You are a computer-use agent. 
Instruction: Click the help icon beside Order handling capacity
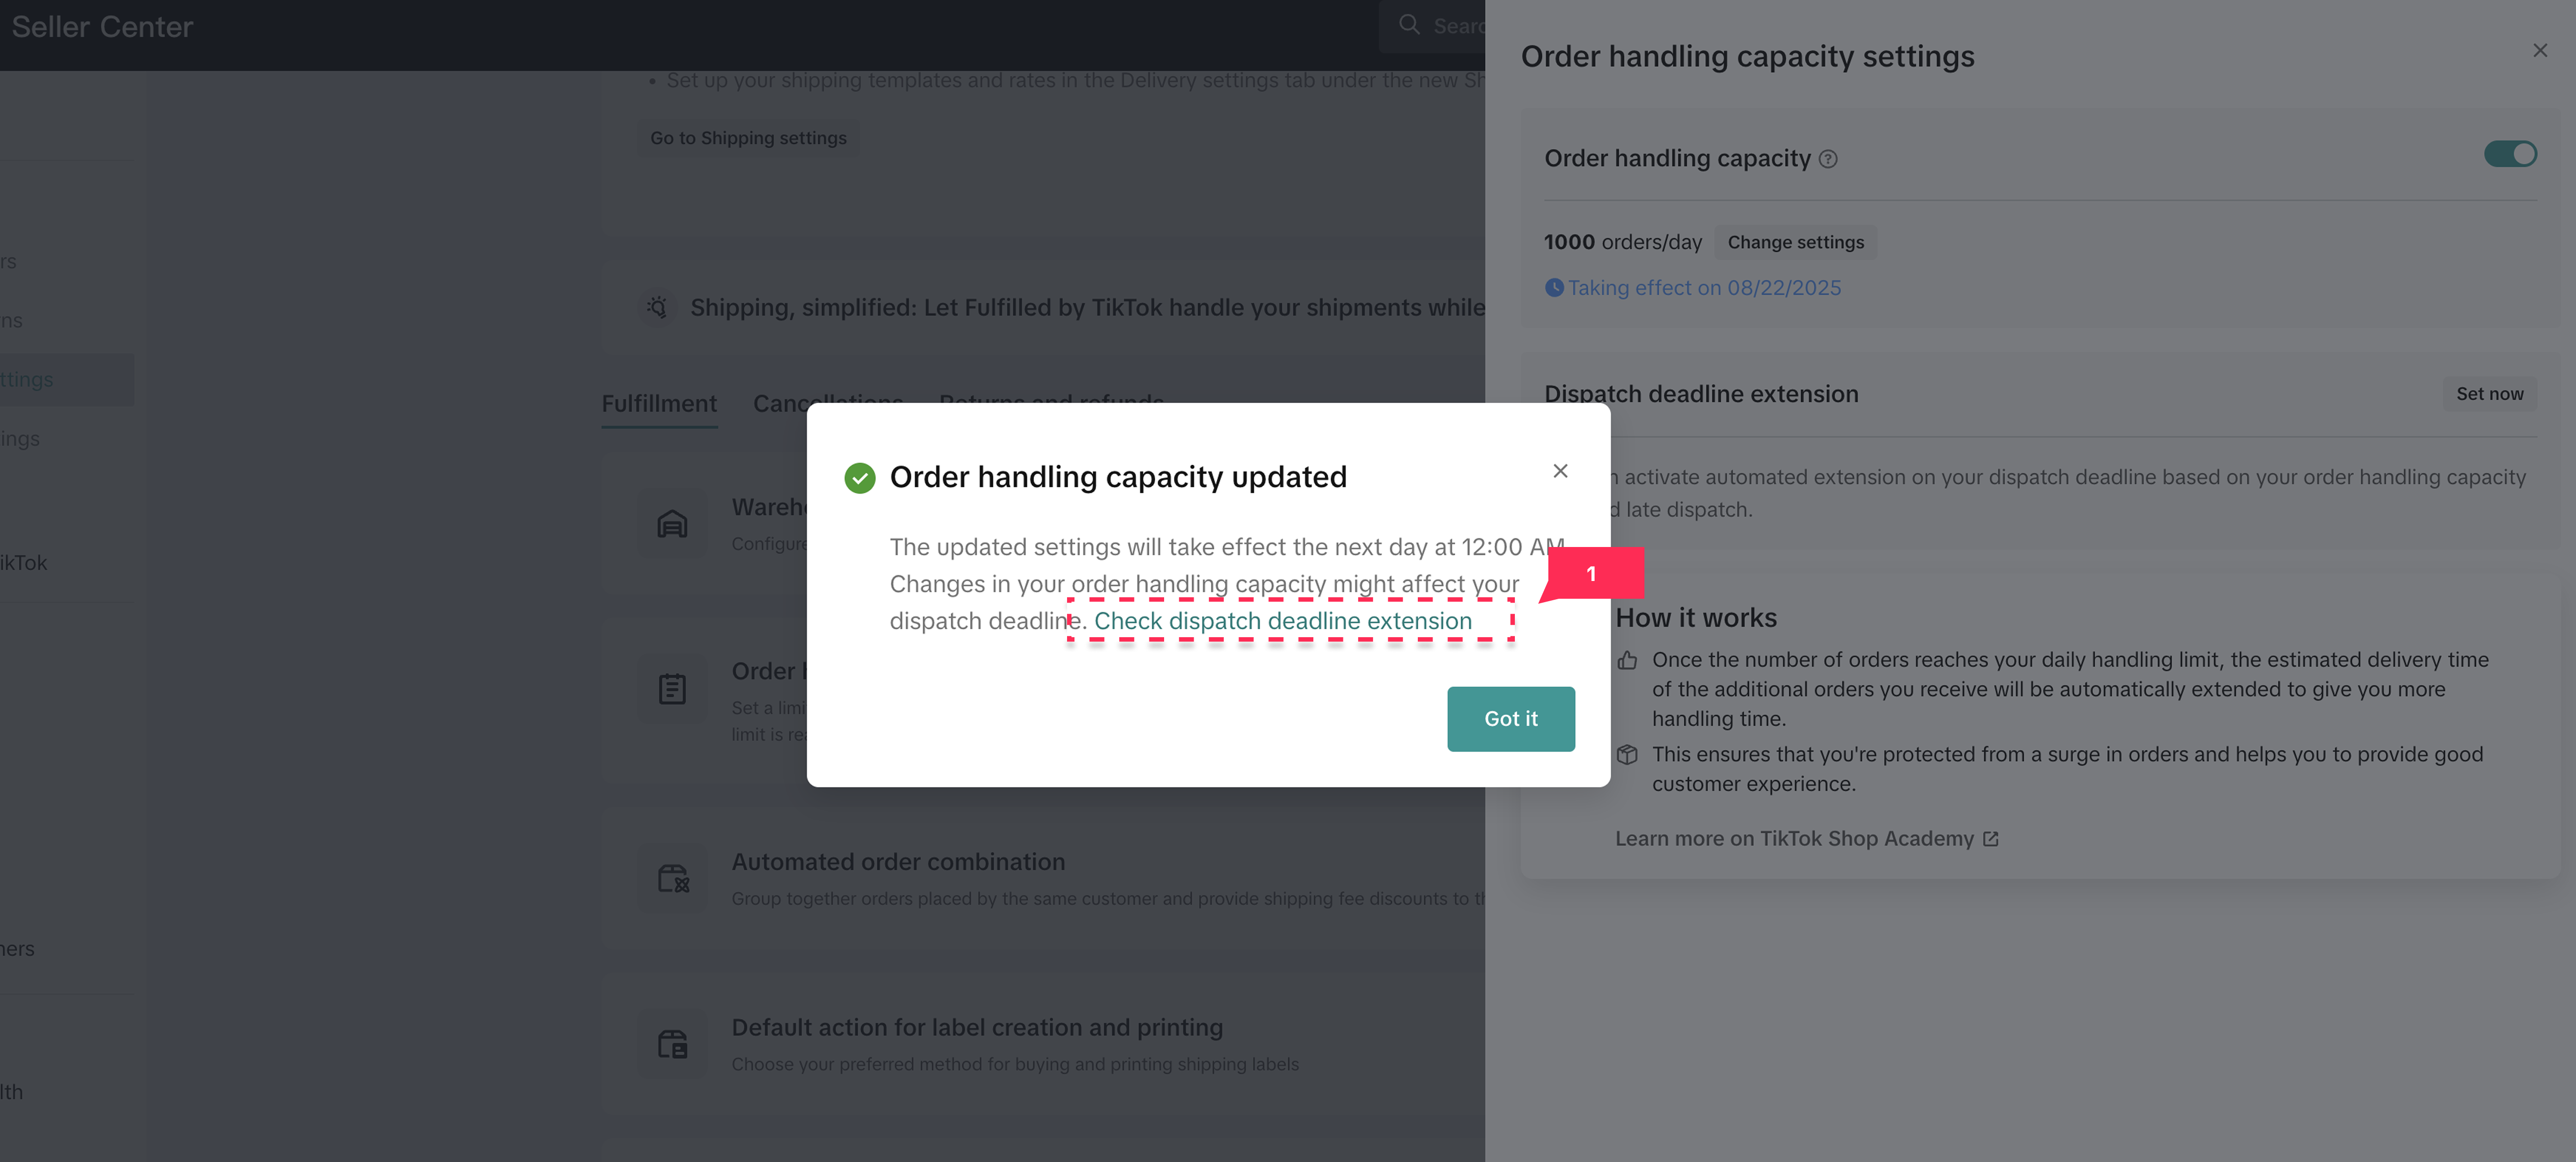point(1828,159)
